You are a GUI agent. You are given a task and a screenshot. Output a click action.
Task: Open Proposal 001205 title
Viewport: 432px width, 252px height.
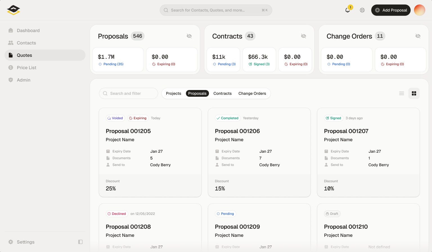128,131
